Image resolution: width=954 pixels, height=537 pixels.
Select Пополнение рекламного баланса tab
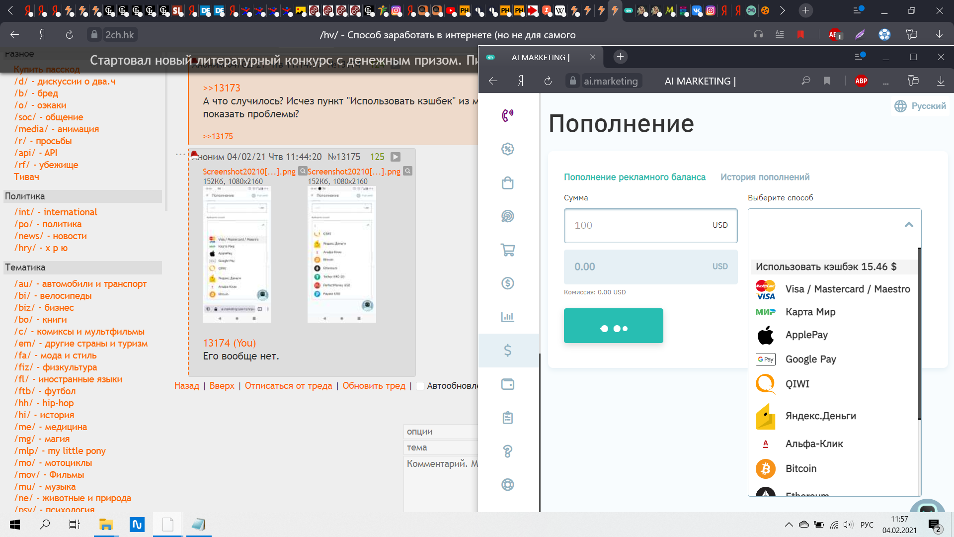coord(635,177)
